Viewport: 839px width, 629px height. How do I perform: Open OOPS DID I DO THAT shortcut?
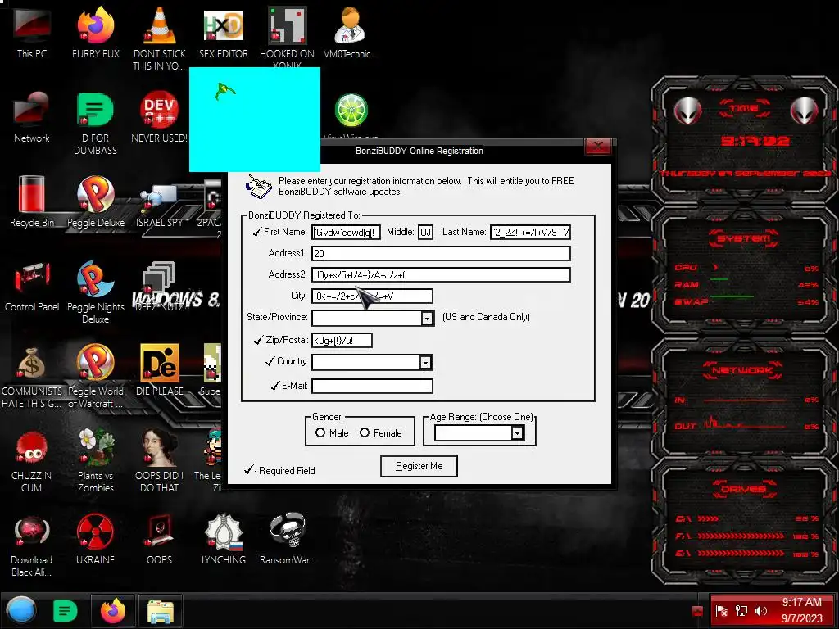point(159,461)
